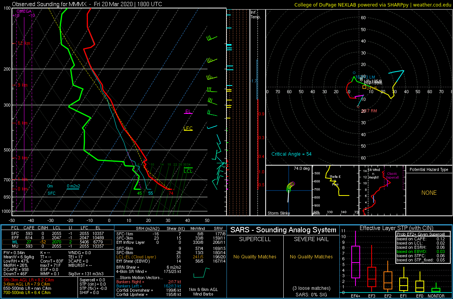The image size is (453, 299).
Task: Click the Observed Sounding for MMMX title
Action: click(87, 4)
